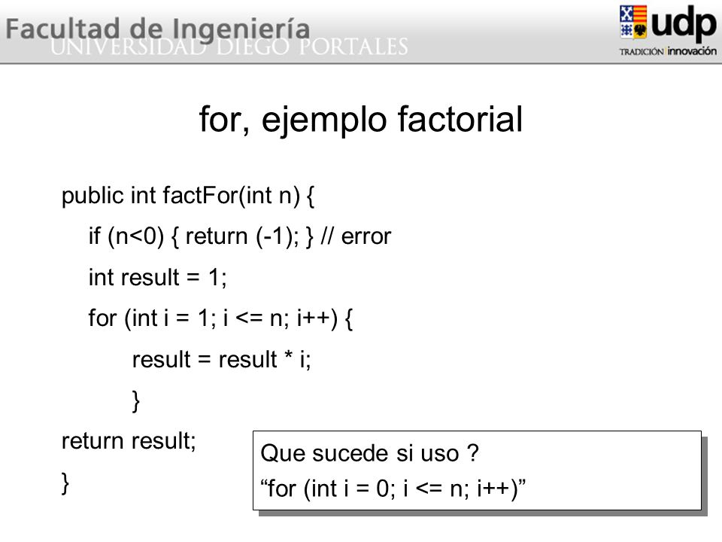Click the Universidad Diego Portales watermark text
Viewport: 722px width, 542px height.
pyautogui.click(x=229, y=47)
